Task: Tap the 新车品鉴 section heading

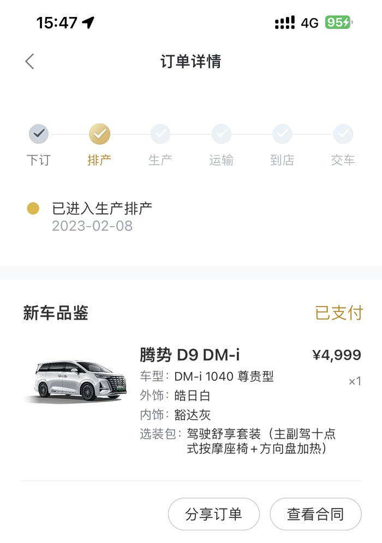Action: point(56,313)
